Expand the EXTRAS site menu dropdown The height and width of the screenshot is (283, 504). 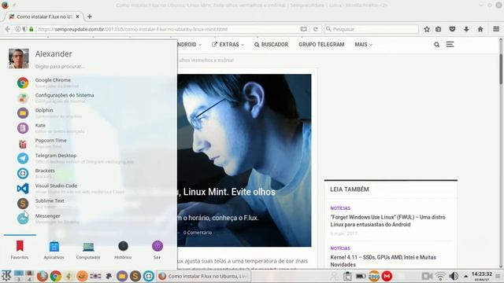[228, 45]
